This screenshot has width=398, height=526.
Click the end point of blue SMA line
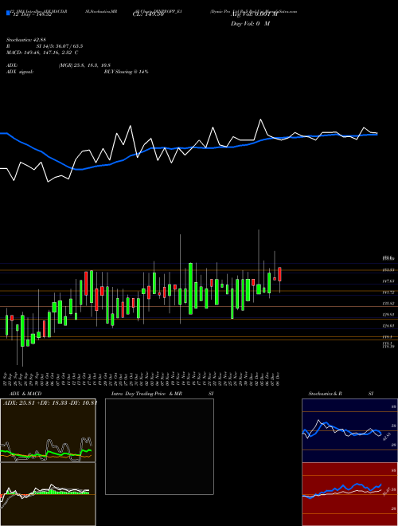click(x=377, y=134)
